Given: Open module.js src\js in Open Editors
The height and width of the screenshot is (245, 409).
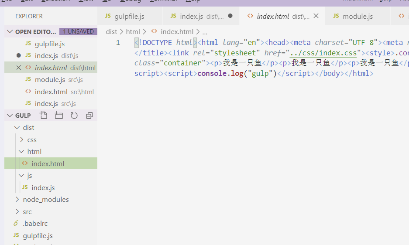Looking at the screenshot, I should (51, 79).
